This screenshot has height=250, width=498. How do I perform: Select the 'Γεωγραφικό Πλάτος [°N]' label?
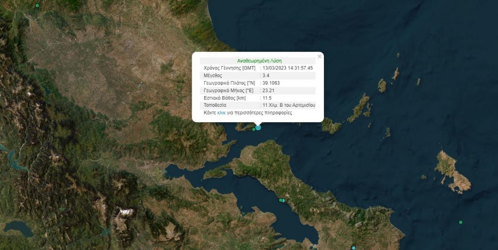[x=229, y=83]
